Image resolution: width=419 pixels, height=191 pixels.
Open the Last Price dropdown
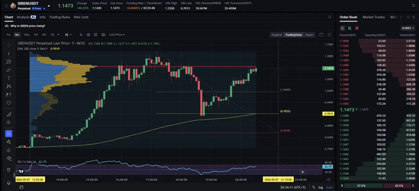pos(117,35)
